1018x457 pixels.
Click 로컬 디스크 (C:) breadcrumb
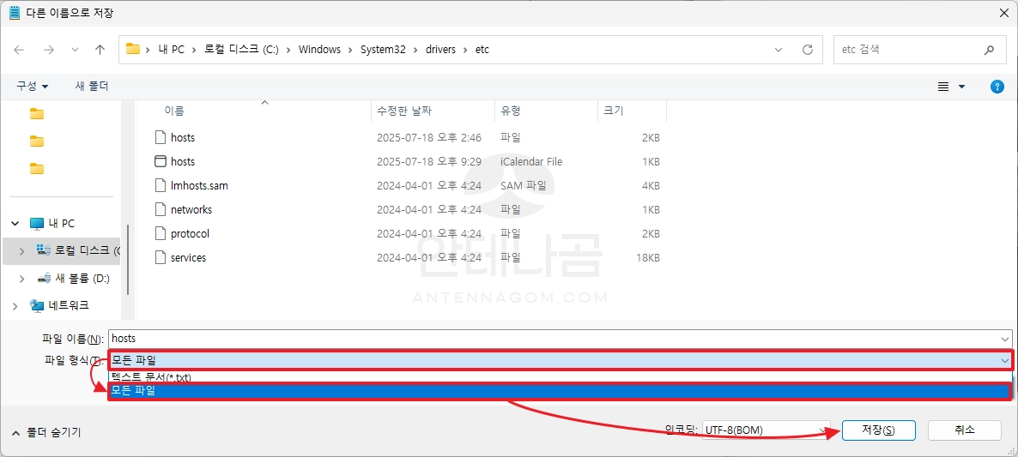[241, 49]
